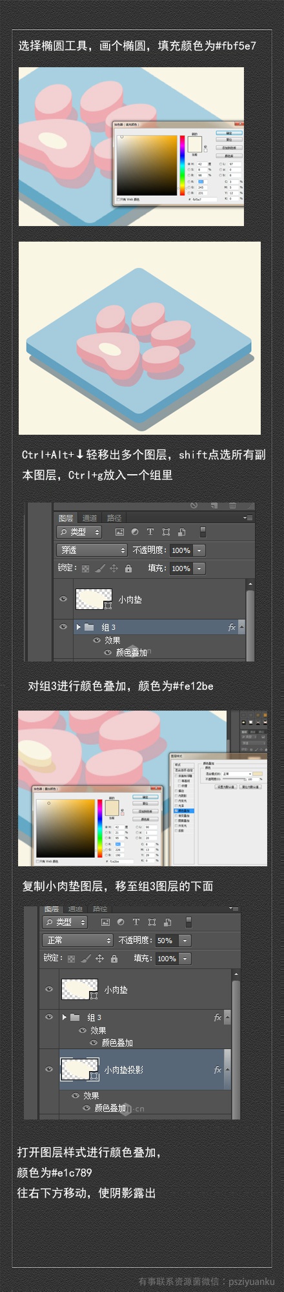Hide 小肉垫 layer via eye in 正常 panel
Image resolution: width=284 pixels, height=1292 pixels.
(49, 989)
